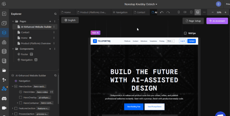Image resolution: width=230 pixels, height=116 pixels.
Task: Open the Discord community icon
Action: [4, 99]
